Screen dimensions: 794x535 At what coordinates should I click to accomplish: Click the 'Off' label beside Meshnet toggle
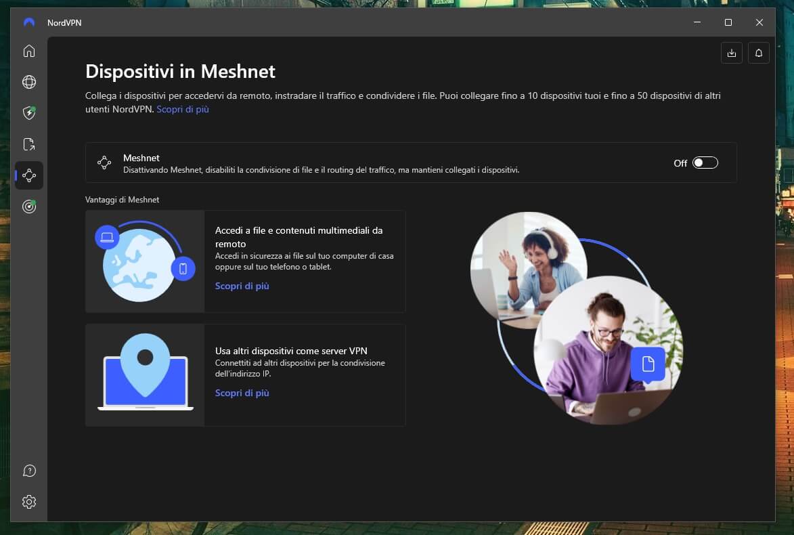pos(680,163)
